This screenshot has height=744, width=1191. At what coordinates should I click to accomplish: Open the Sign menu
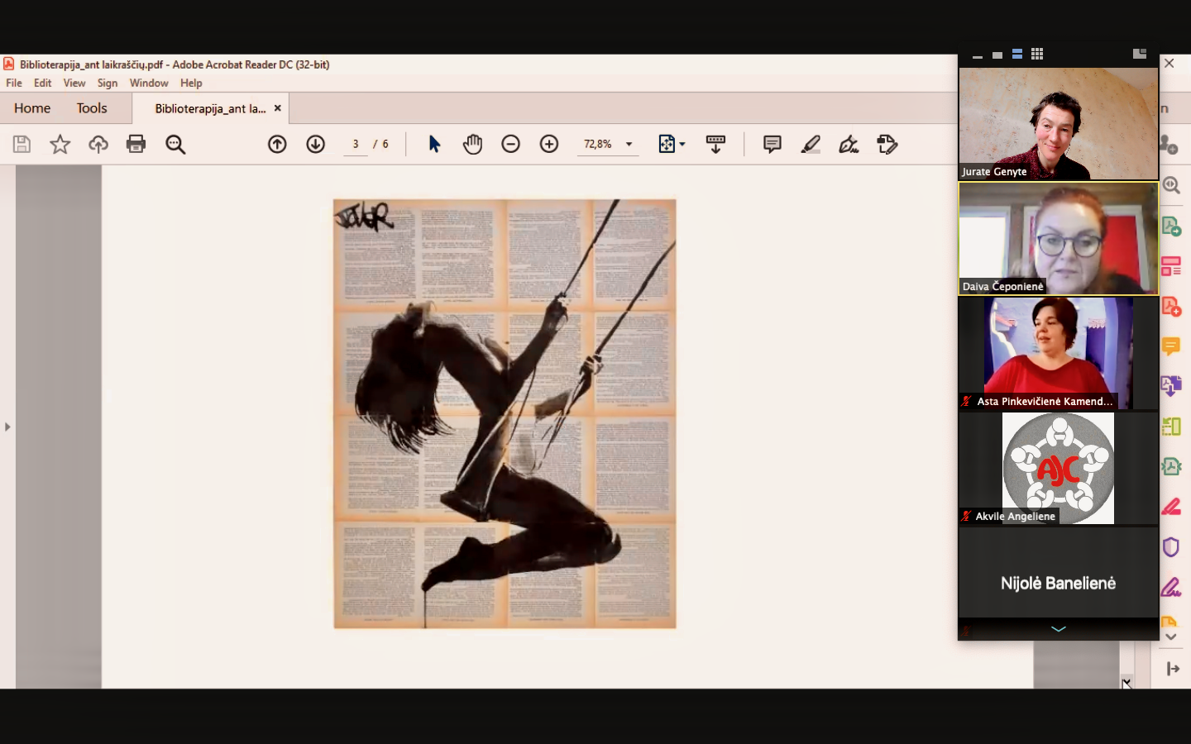[x=108, y=83]
